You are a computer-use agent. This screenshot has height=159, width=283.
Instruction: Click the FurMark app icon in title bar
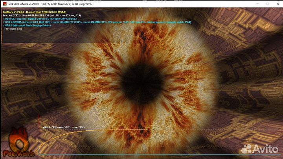pos(4,4)
